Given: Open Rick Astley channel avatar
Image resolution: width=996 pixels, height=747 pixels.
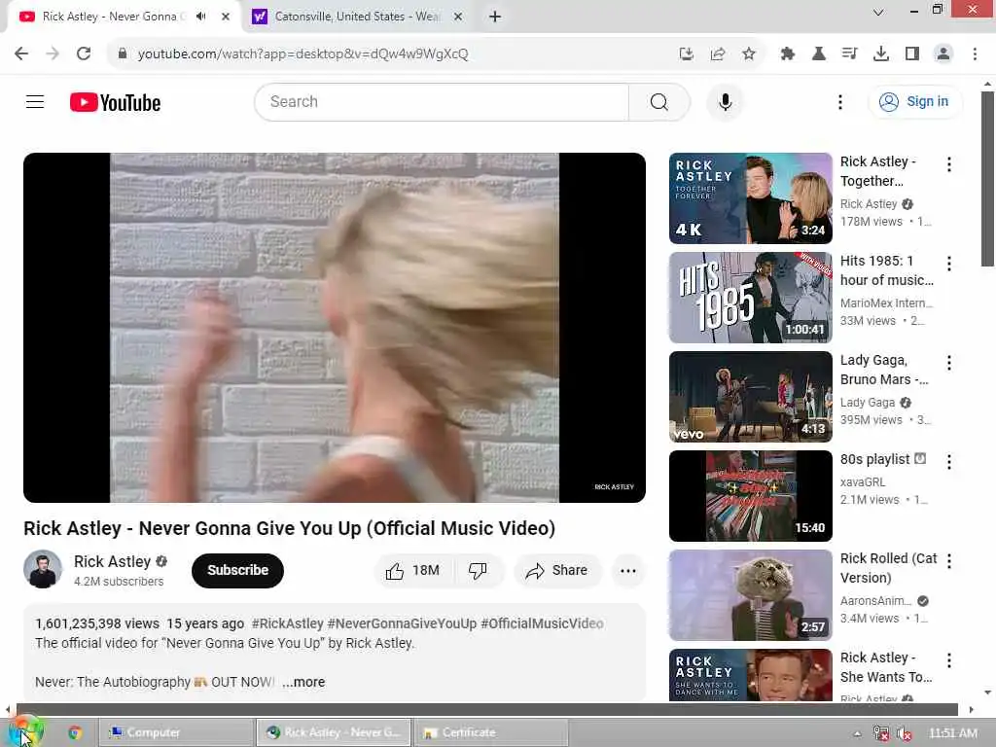Looking at the screenshot, I should click(x=43, y=569).
